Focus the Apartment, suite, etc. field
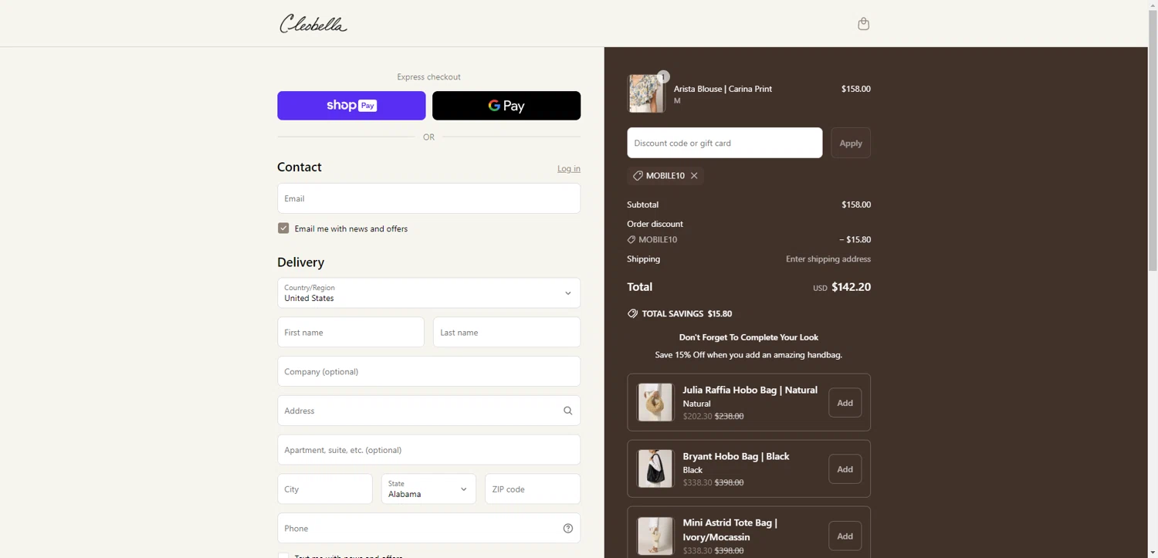 point(428,450)
